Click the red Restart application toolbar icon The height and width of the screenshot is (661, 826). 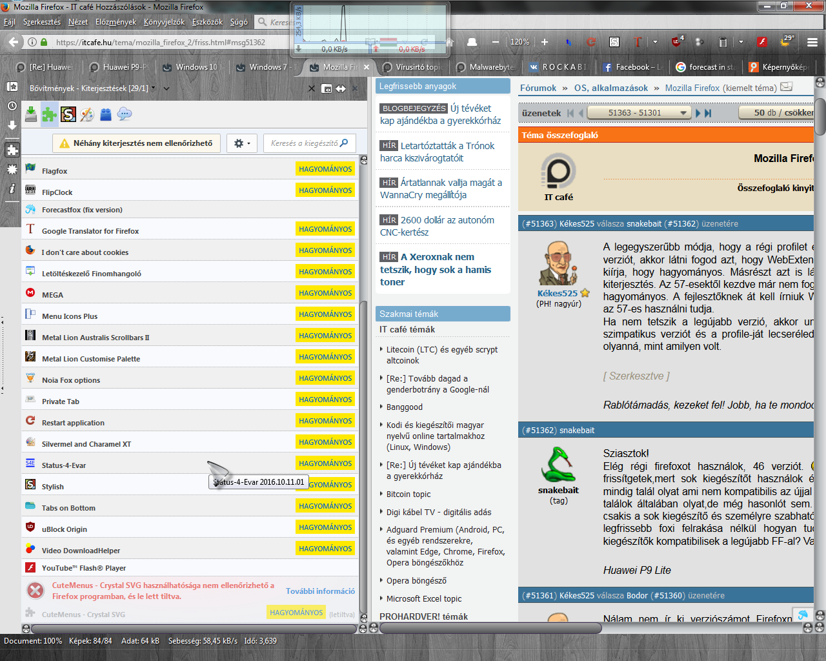click(590, 42)
